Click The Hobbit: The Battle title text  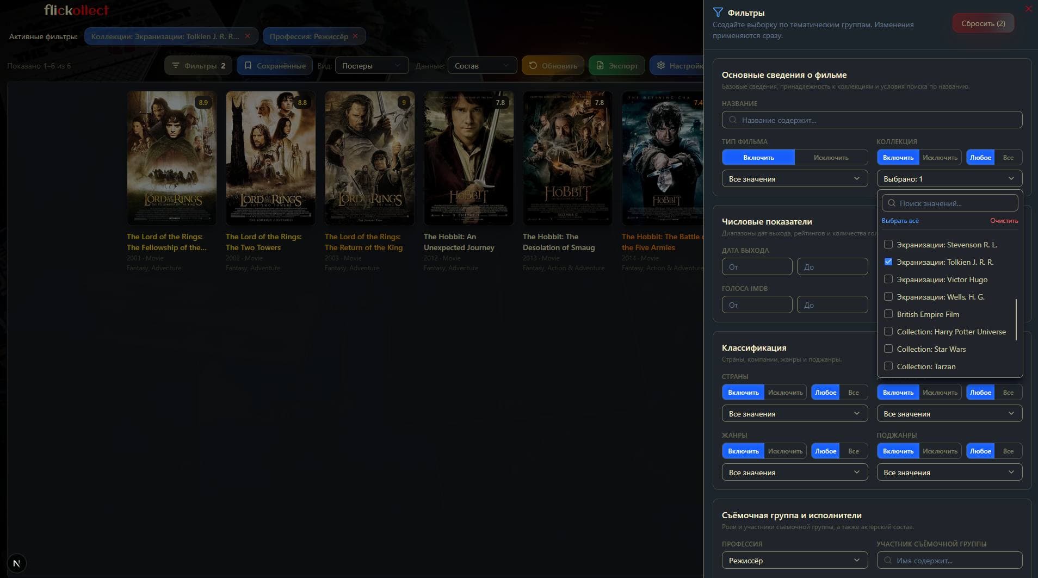pyautogui.click(x=662, y=242)
